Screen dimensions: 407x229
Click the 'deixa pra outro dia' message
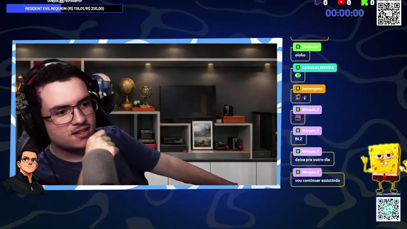312,160
